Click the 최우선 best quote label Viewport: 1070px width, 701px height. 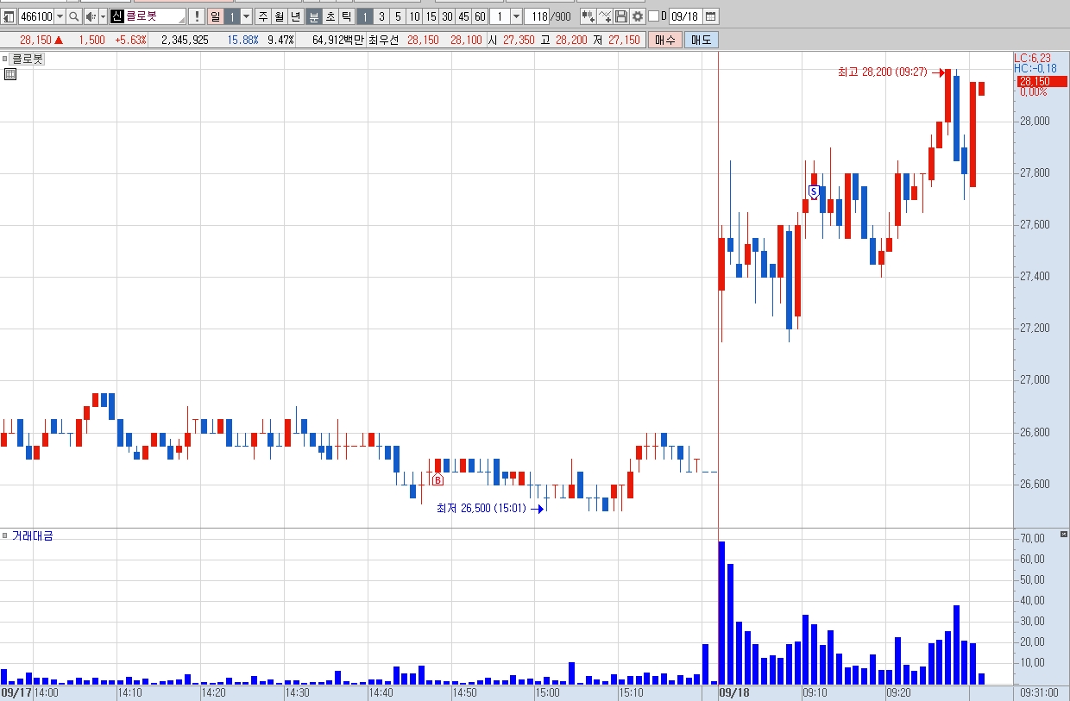tap(383, 40)
